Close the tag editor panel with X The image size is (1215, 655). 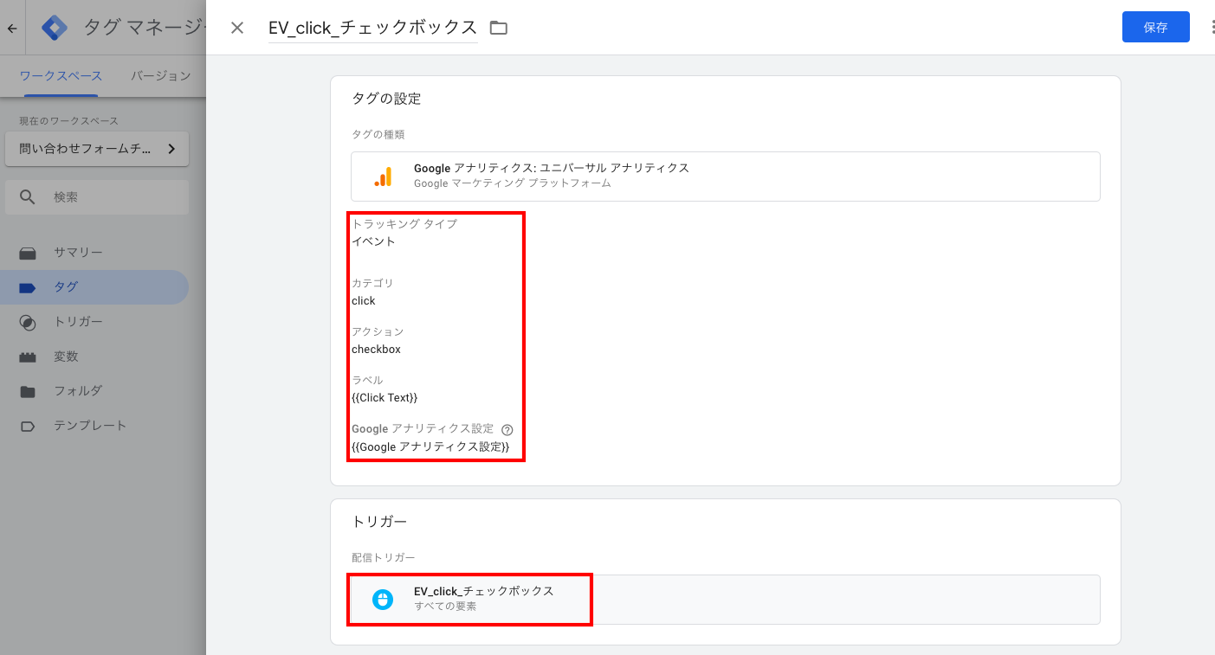point(237,28)
